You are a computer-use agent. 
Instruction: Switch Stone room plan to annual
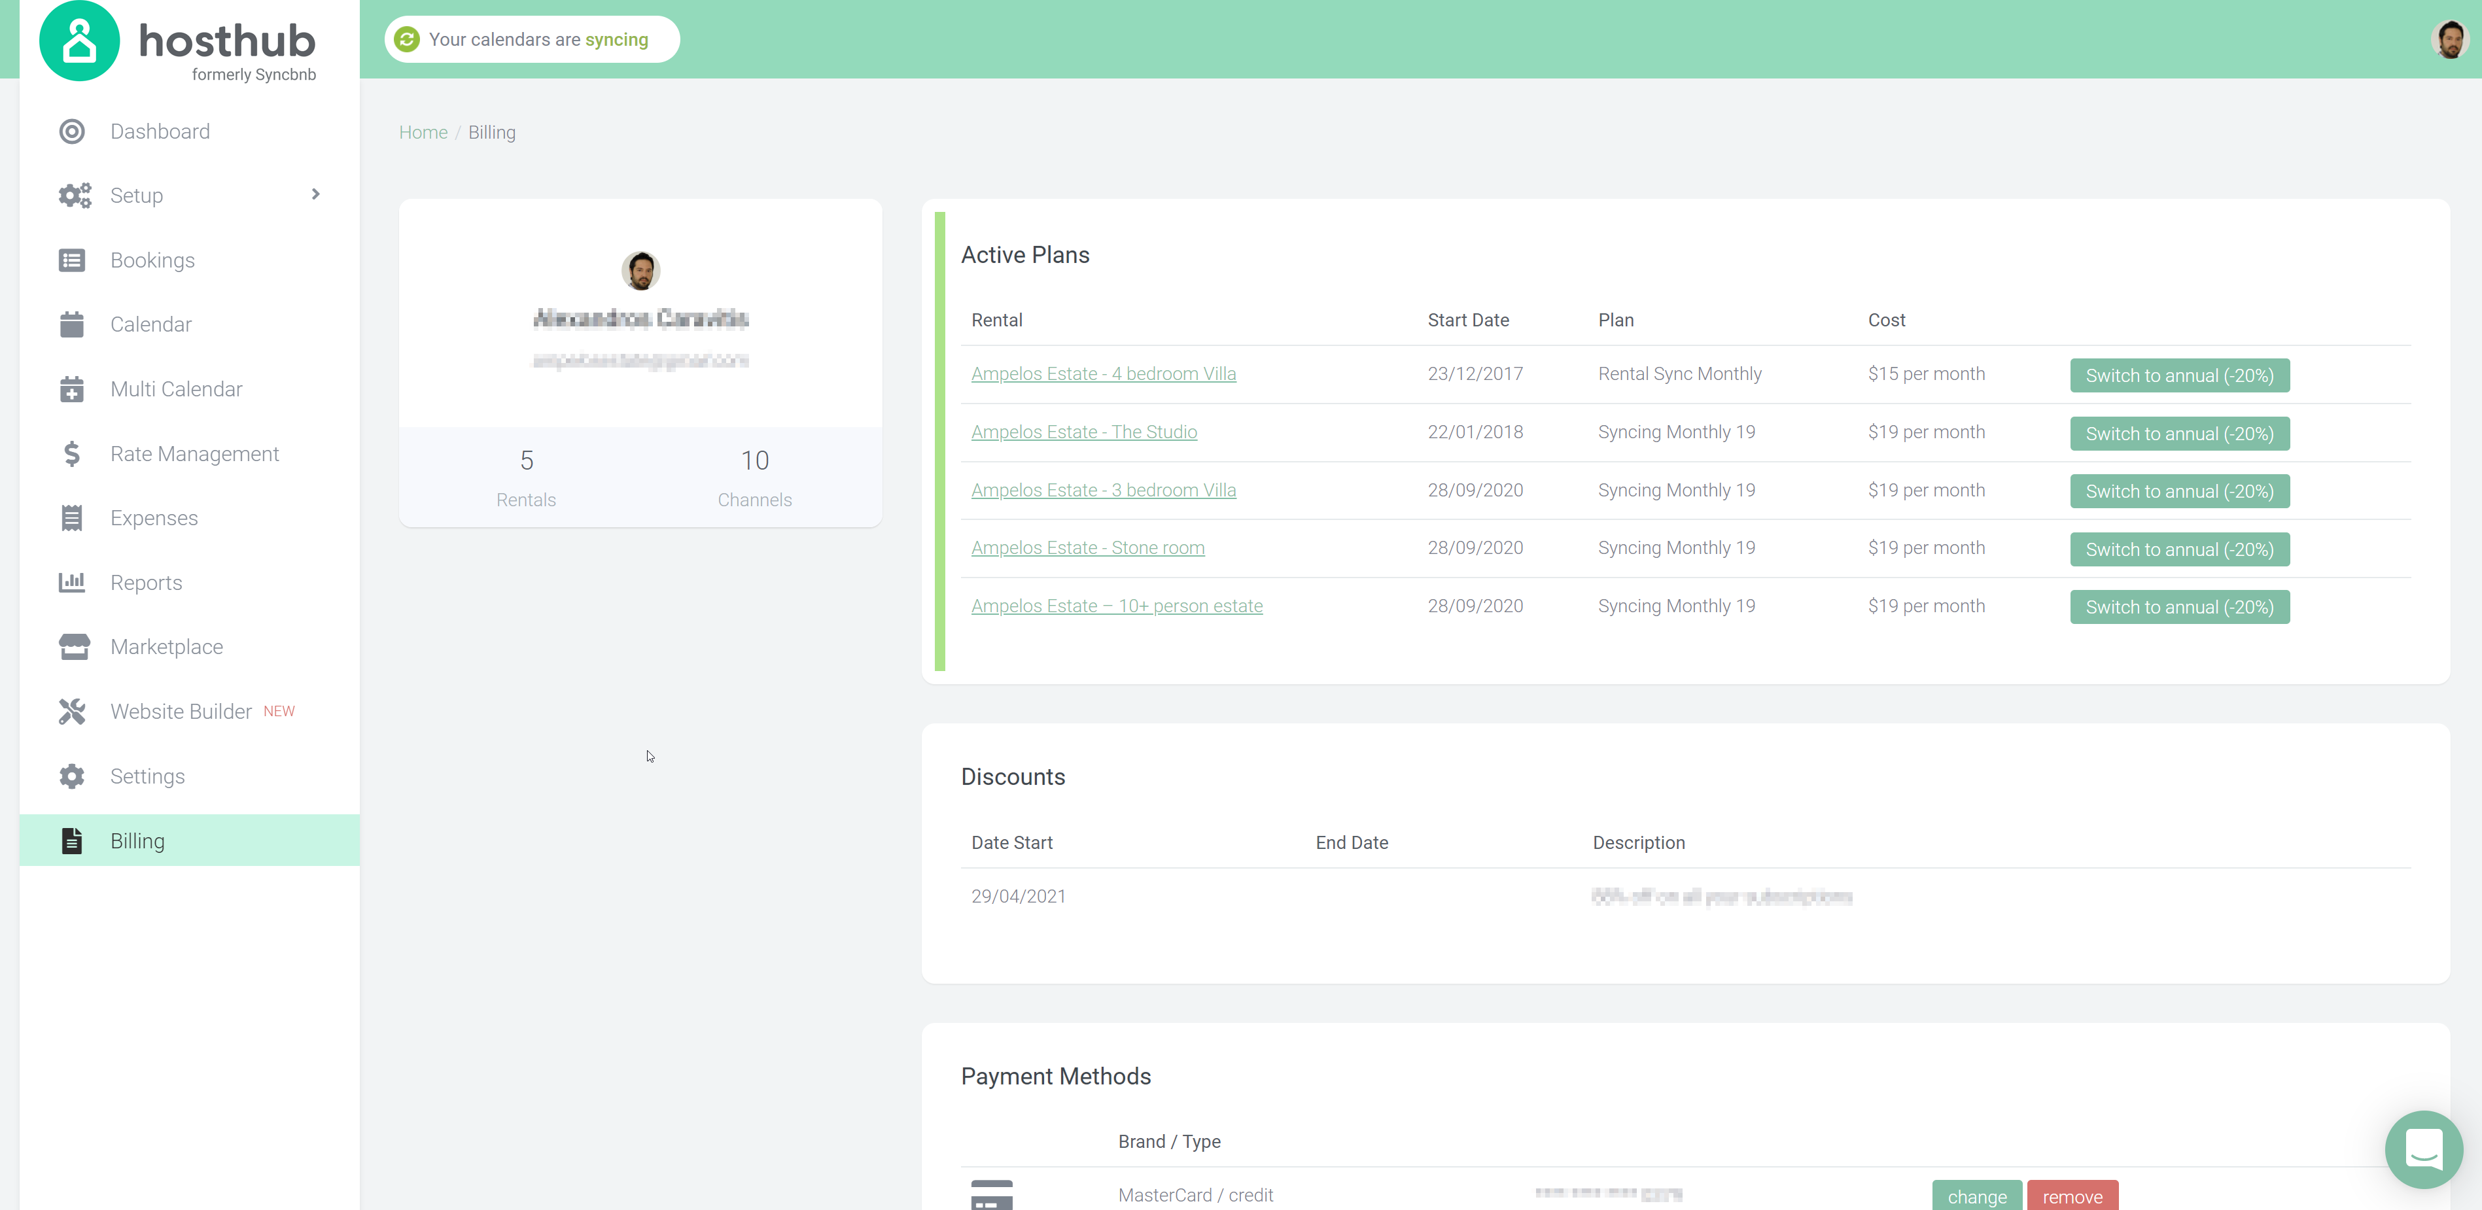tap(2180, 549)
